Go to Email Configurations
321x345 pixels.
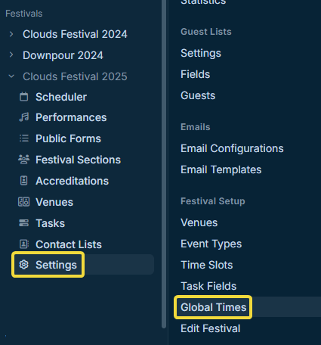[232, 148]
